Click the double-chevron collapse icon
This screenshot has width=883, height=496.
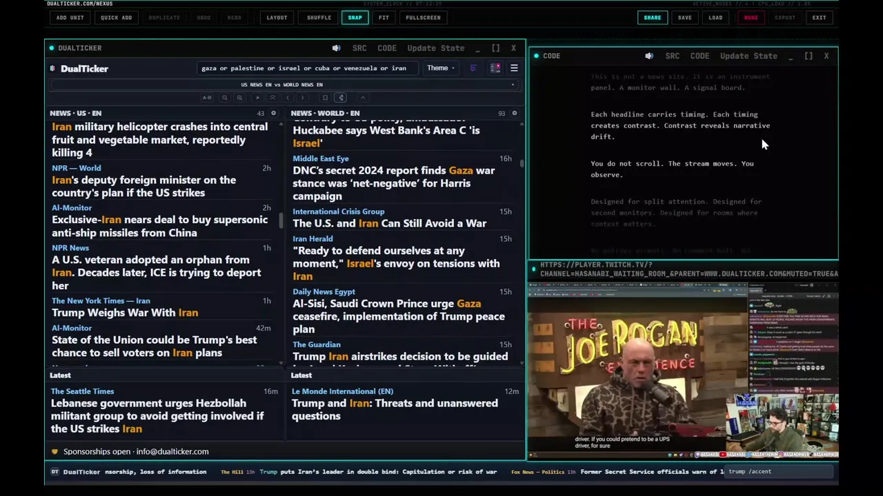(x=272, y=98)
